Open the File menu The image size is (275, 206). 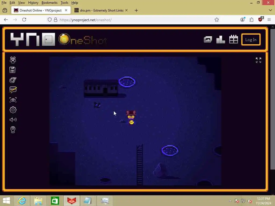pyautogui.click(x=4, y=3)
